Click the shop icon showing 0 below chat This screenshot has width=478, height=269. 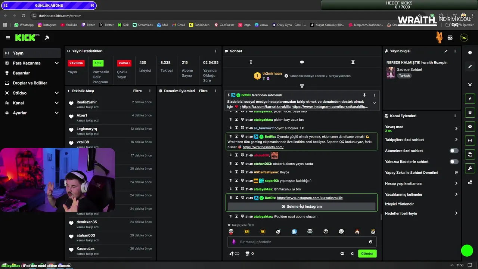point(249,254)
